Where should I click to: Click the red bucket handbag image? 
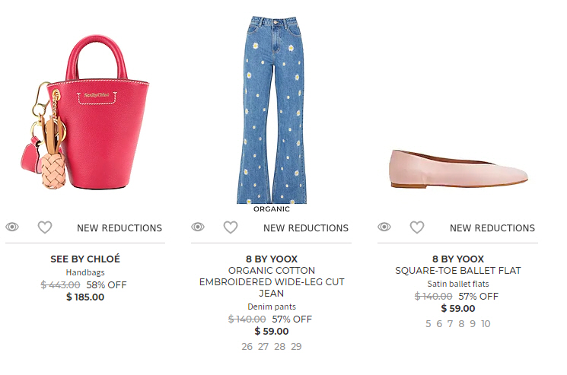85,112
